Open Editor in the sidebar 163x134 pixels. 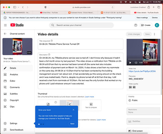18,81
